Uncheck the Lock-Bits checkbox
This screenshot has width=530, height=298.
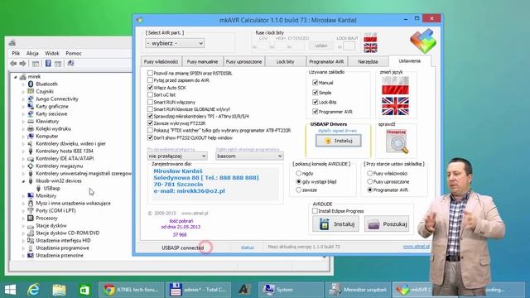click(315, 102)
